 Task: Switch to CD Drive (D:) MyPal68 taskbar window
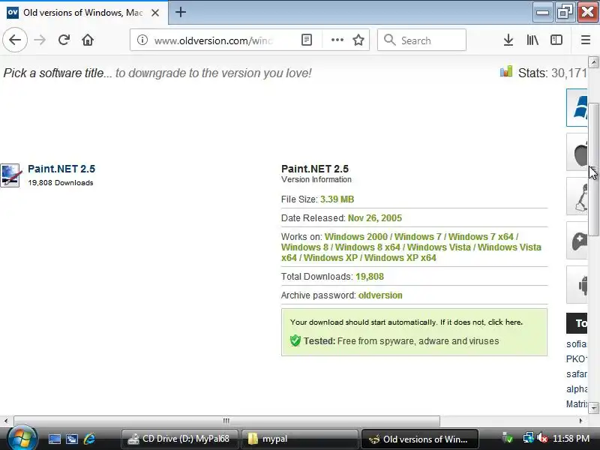click(179, 439)
